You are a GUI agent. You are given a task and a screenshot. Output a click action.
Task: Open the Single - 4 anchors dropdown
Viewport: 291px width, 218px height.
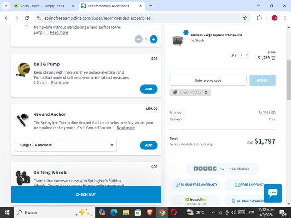pos(65,145)
